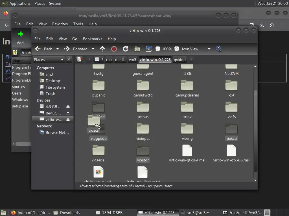Open Favorites menu in the archive window
Viewport: 289px width, 216px height.
[60, 24]
